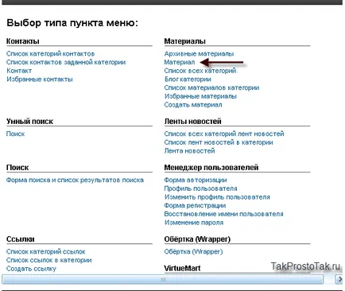The image size is (345, 291).
Task: Choose 'Лента новостей' link
Action: 189,151
